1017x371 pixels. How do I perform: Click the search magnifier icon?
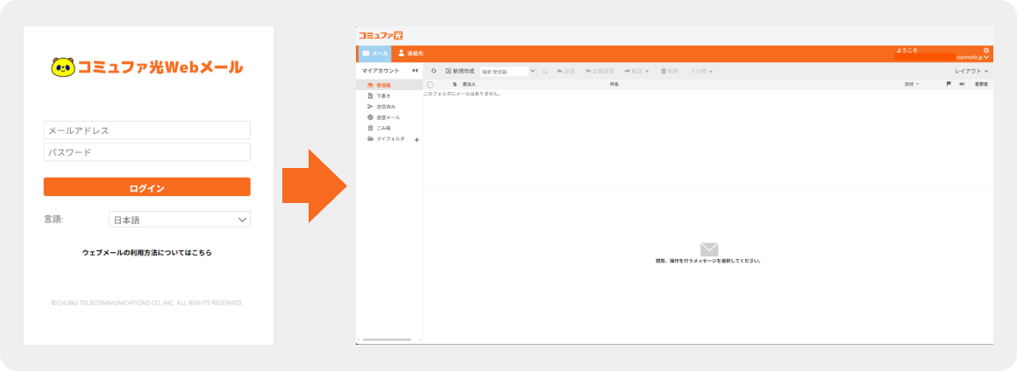(545, 71)
